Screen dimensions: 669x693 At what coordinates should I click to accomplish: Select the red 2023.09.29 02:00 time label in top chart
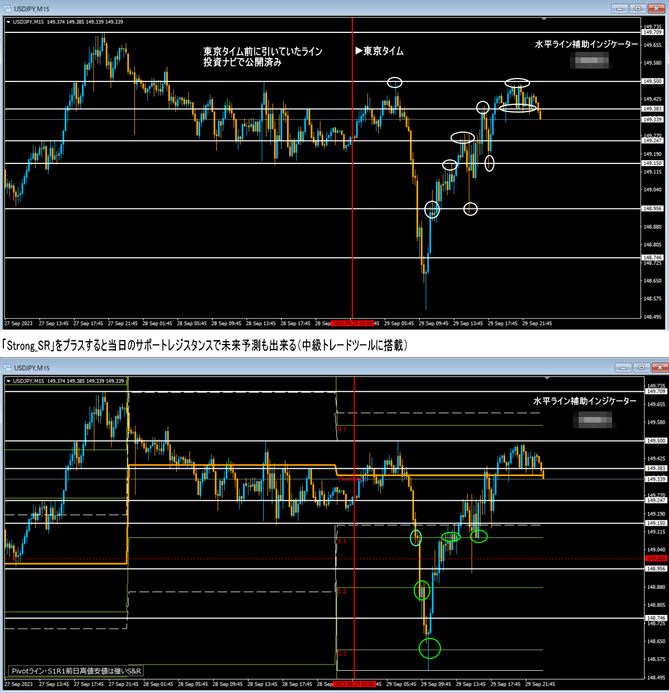pos(352,323)
